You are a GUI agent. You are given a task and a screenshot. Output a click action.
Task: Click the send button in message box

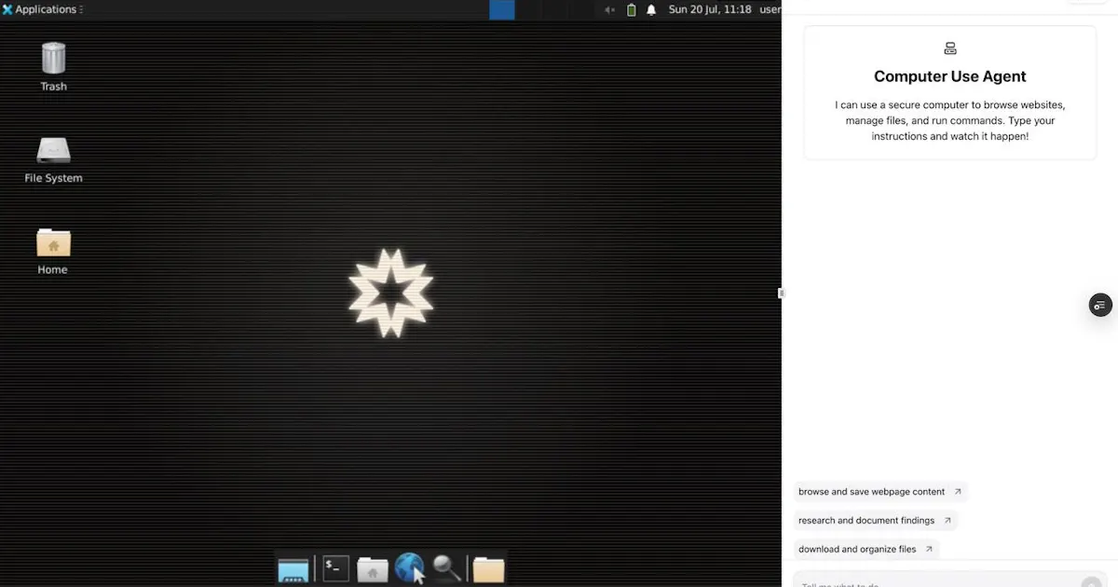click(x=1090, y=583)
